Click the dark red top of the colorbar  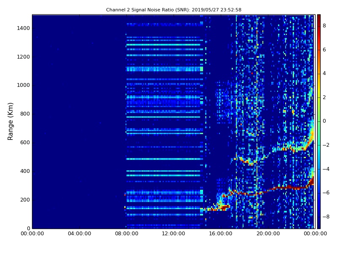(319, 18)
